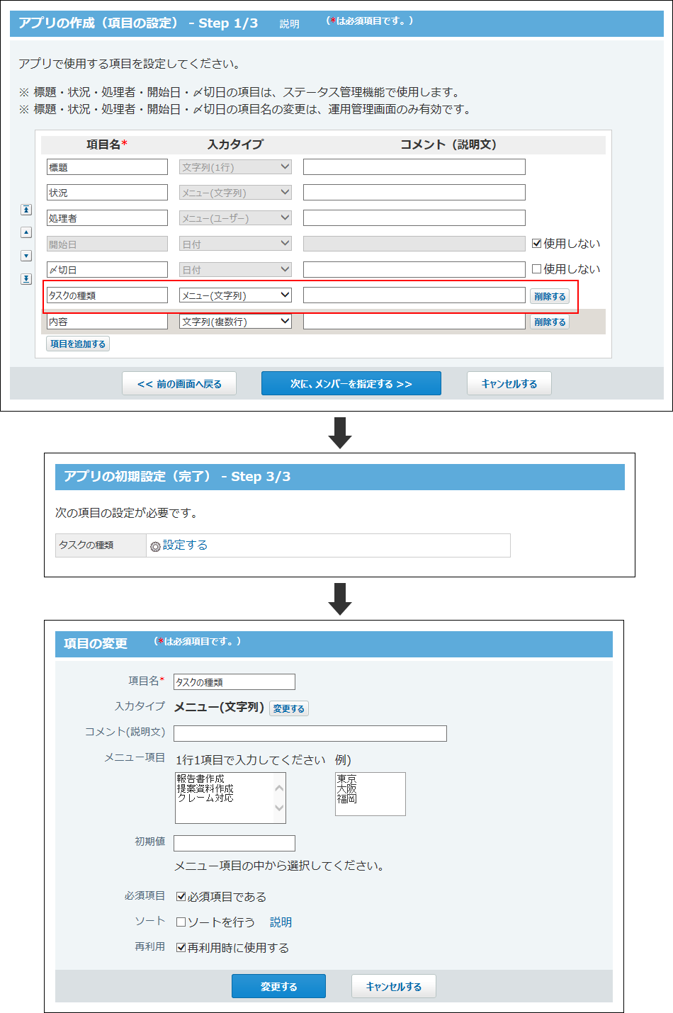The width and height of the screenshot is (673, 1013).
Task: Toggle 使用しない checkbox for 開始日 row
Action: coord(537,244)
